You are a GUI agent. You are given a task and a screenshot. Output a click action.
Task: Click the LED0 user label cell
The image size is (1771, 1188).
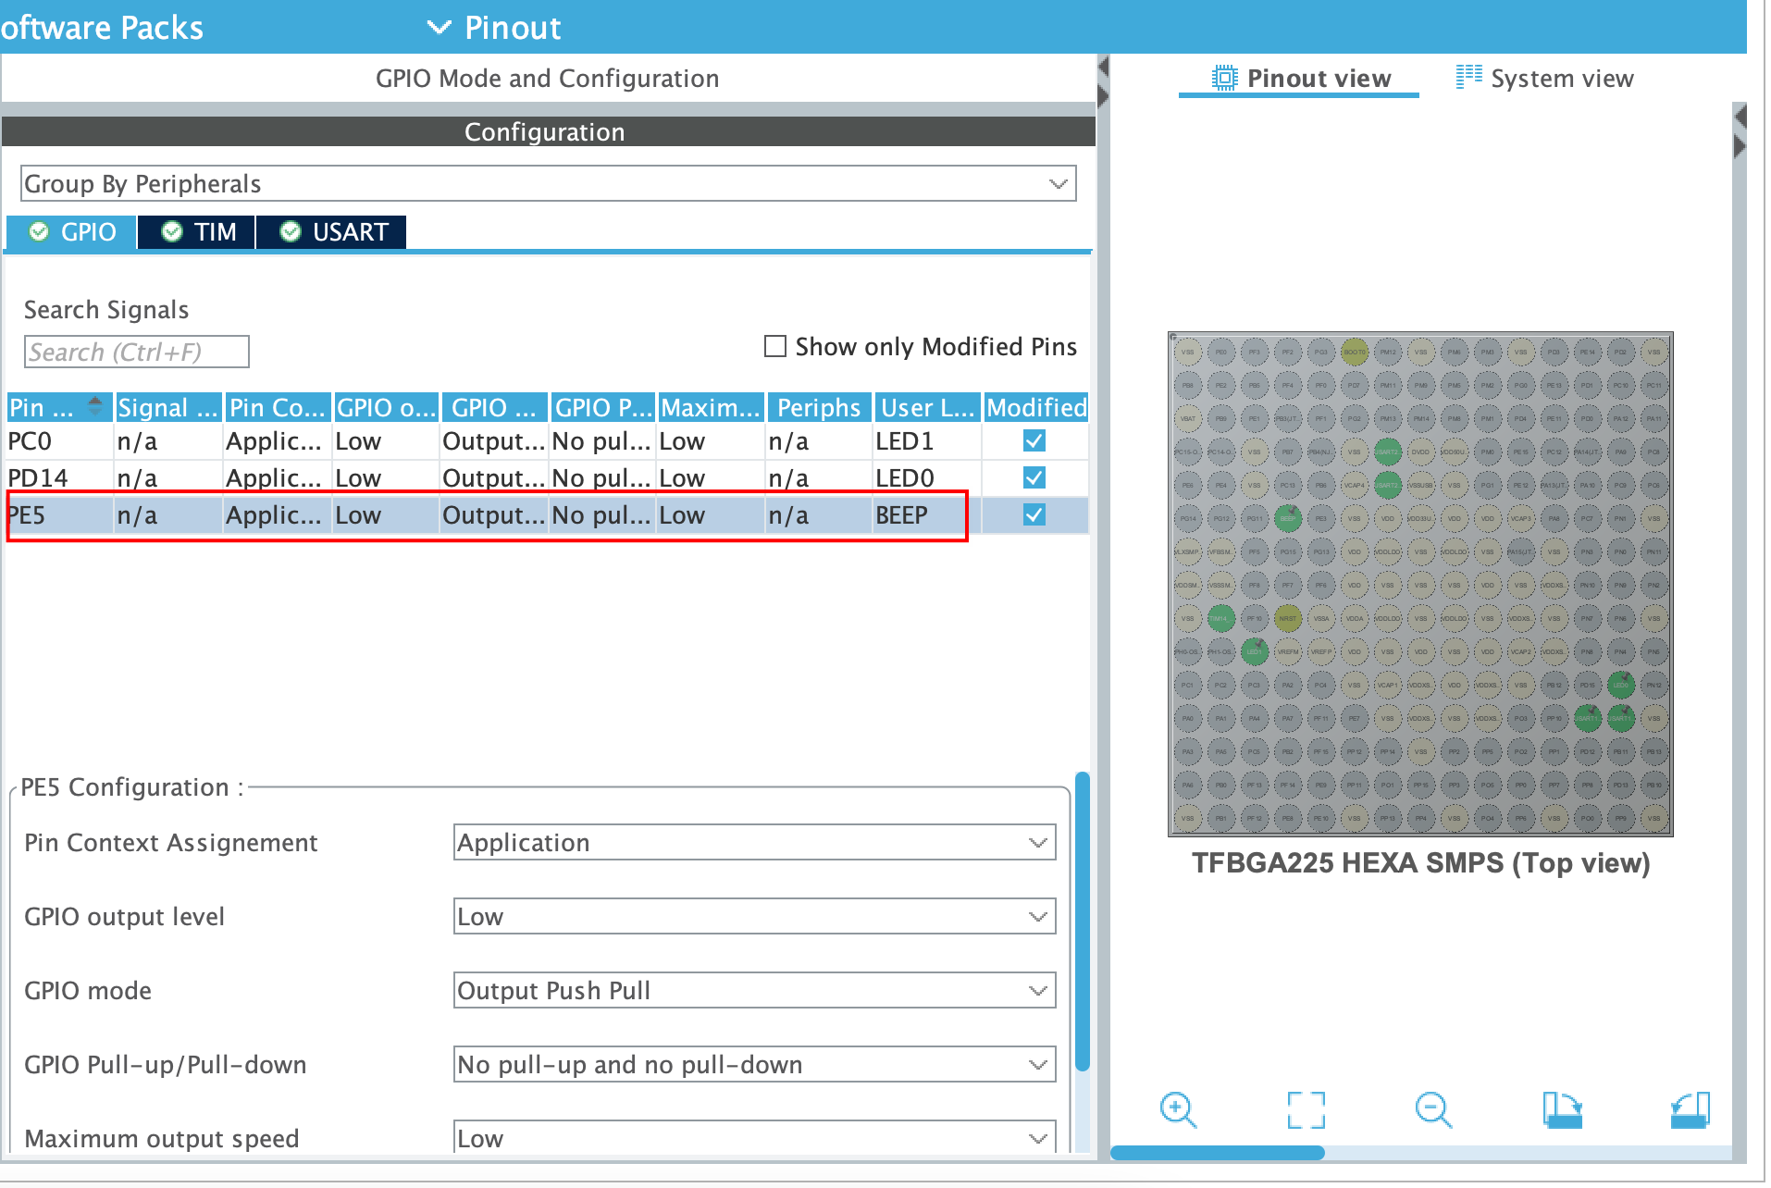pos(927,478)
